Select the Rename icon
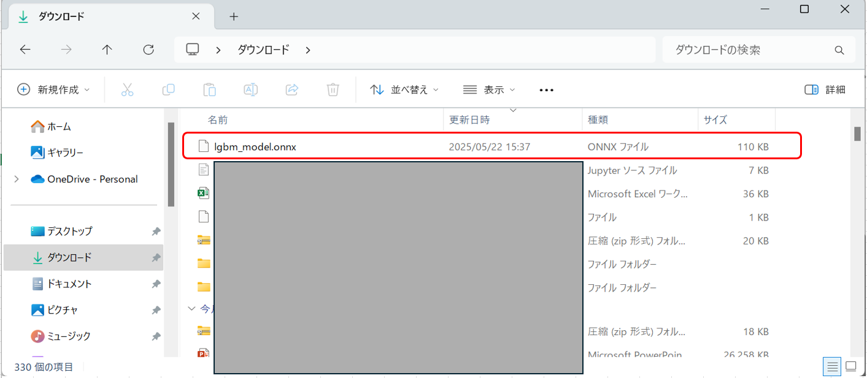The width and height of the screenshot is (867, 378). [x=250, y=89]
